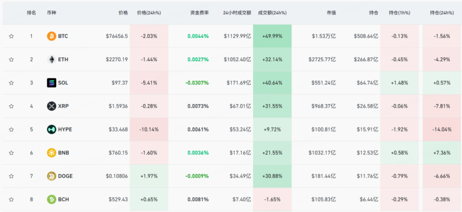Click the green Bitcoin Cash icon

(x=52, y=199)
